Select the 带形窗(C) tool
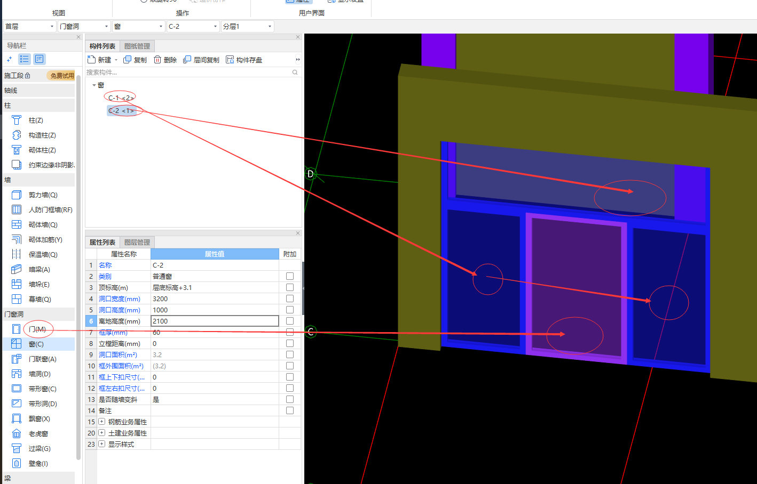Screen dimensions: 757x484 click(x=42, y=389)
